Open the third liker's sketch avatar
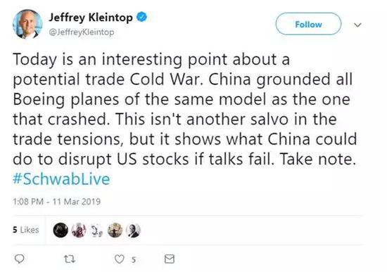Image resolution: width=387 pixels, height=272 pixels. tap(97, 230)
